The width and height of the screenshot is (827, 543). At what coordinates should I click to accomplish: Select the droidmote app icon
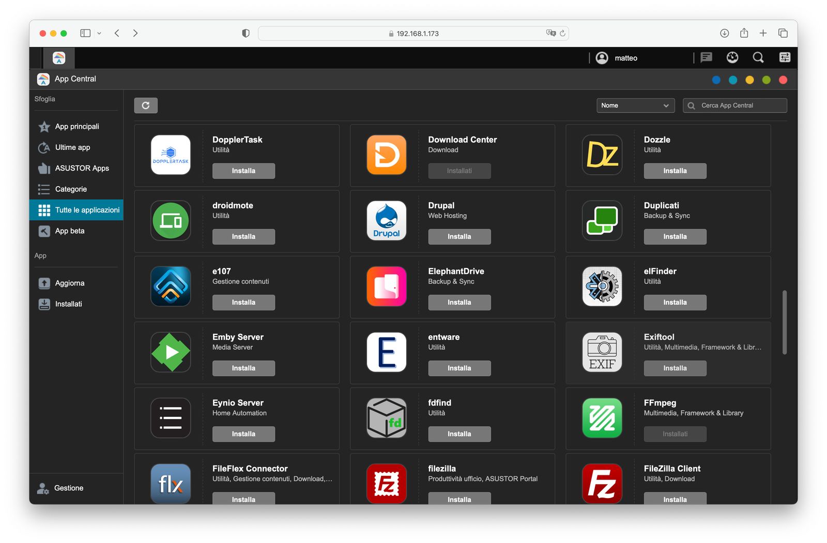[x=171, y=221]
